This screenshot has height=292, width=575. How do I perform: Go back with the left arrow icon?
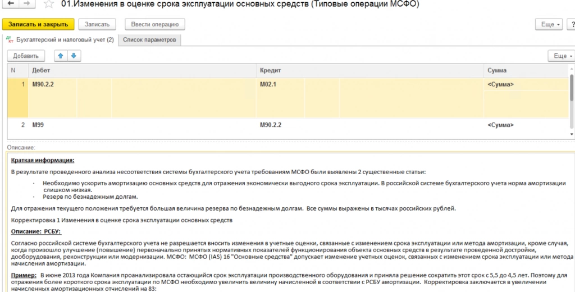coord(10,4)
